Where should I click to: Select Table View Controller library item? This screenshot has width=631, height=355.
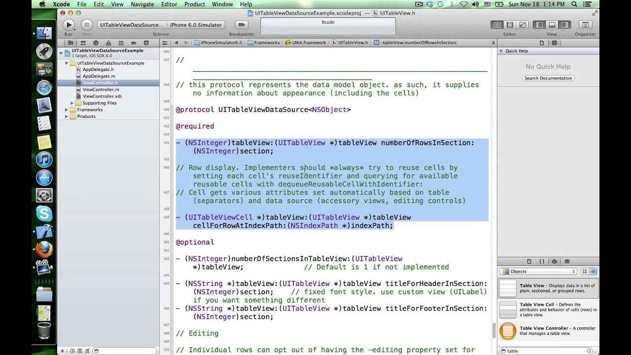548,331
